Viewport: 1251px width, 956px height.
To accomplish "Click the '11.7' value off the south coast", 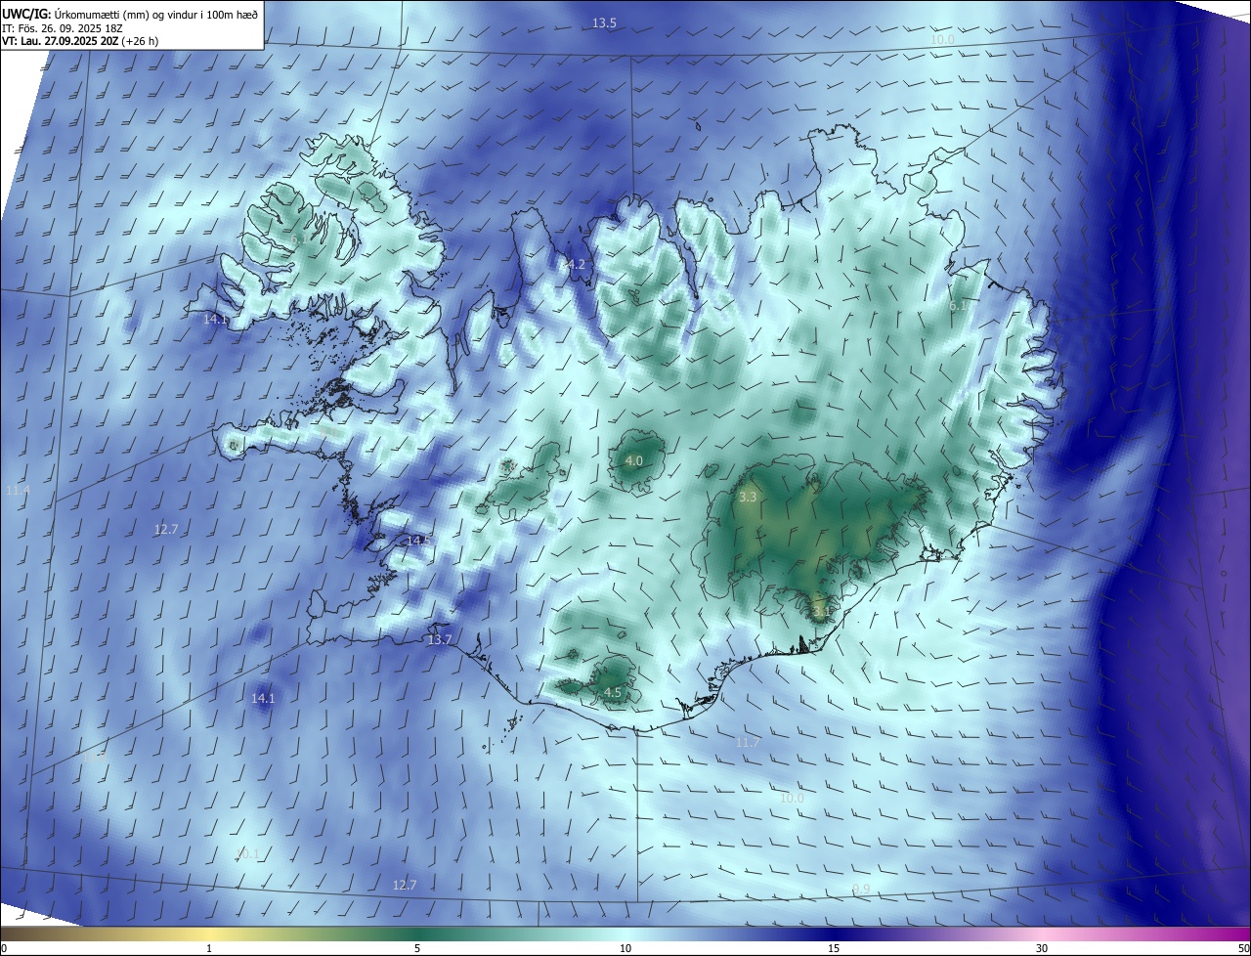I will [x=747, y=743].
